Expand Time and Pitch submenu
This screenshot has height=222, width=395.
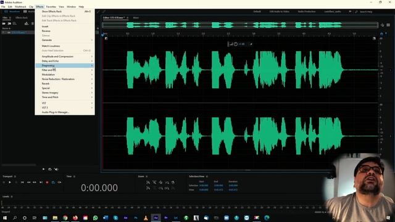coord(65,97)
